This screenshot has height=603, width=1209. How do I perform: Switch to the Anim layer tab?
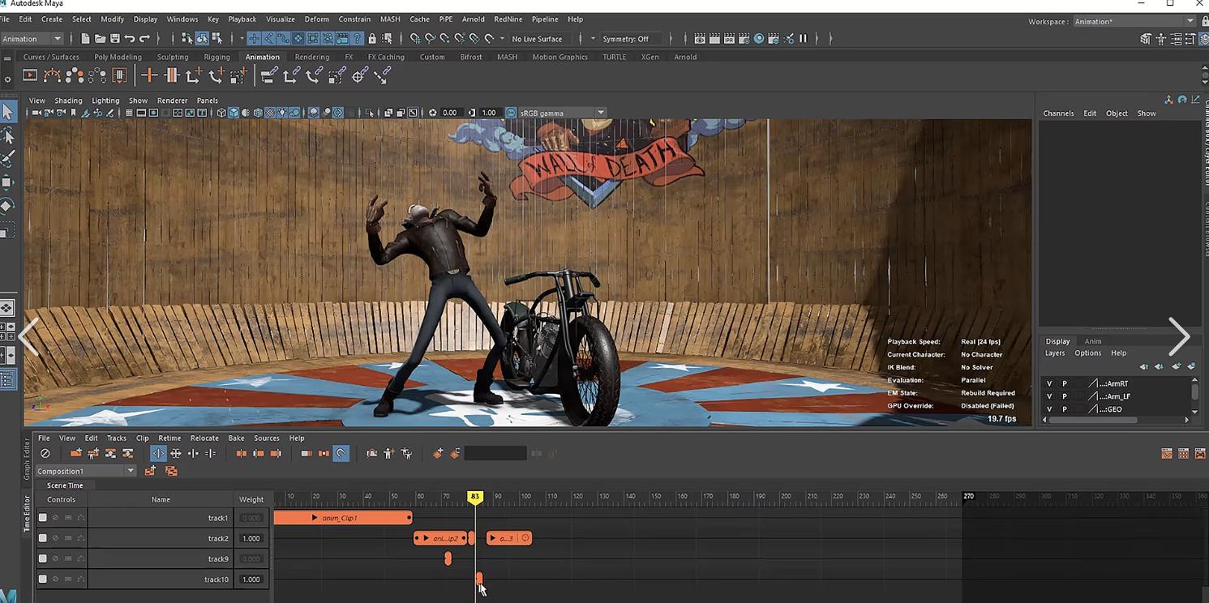point(1093,341)
